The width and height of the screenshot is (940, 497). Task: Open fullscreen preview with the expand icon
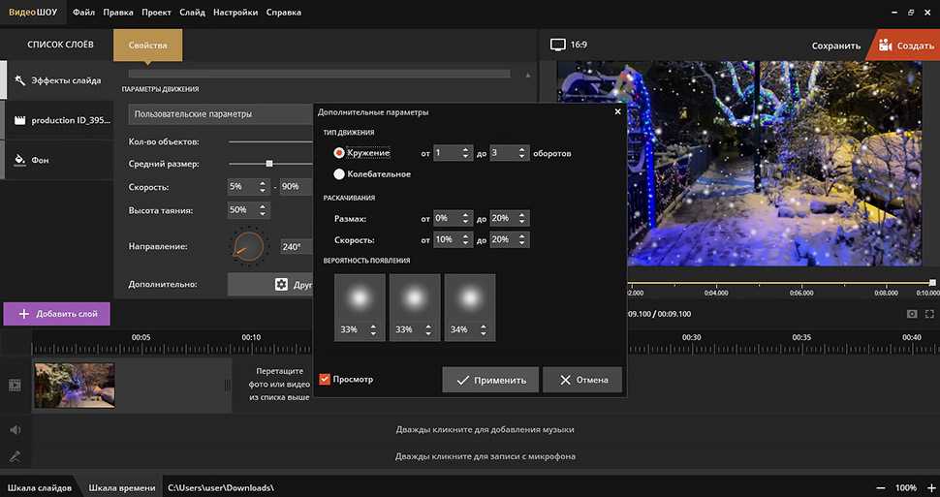930,314
